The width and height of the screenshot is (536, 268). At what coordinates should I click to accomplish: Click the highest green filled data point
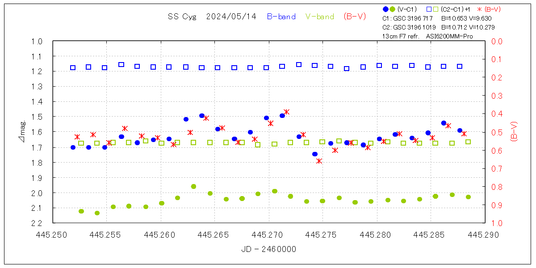193,186
